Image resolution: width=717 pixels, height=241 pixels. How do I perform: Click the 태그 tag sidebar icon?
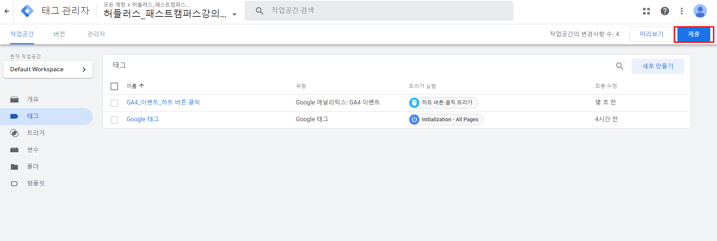click(x=14, y=116)
